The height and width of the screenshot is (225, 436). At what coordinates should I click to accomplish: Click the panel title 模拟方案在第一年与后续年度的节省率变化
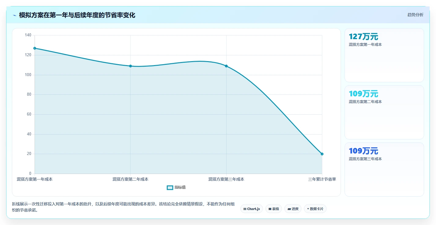click(77, 15)
